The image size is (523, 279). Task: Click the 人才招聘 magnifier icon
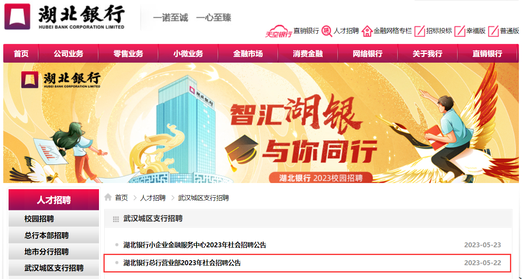(x=327, y=31)
